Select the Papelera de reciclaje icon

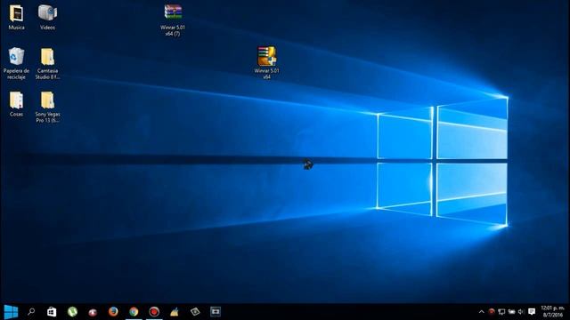point(16,63)
